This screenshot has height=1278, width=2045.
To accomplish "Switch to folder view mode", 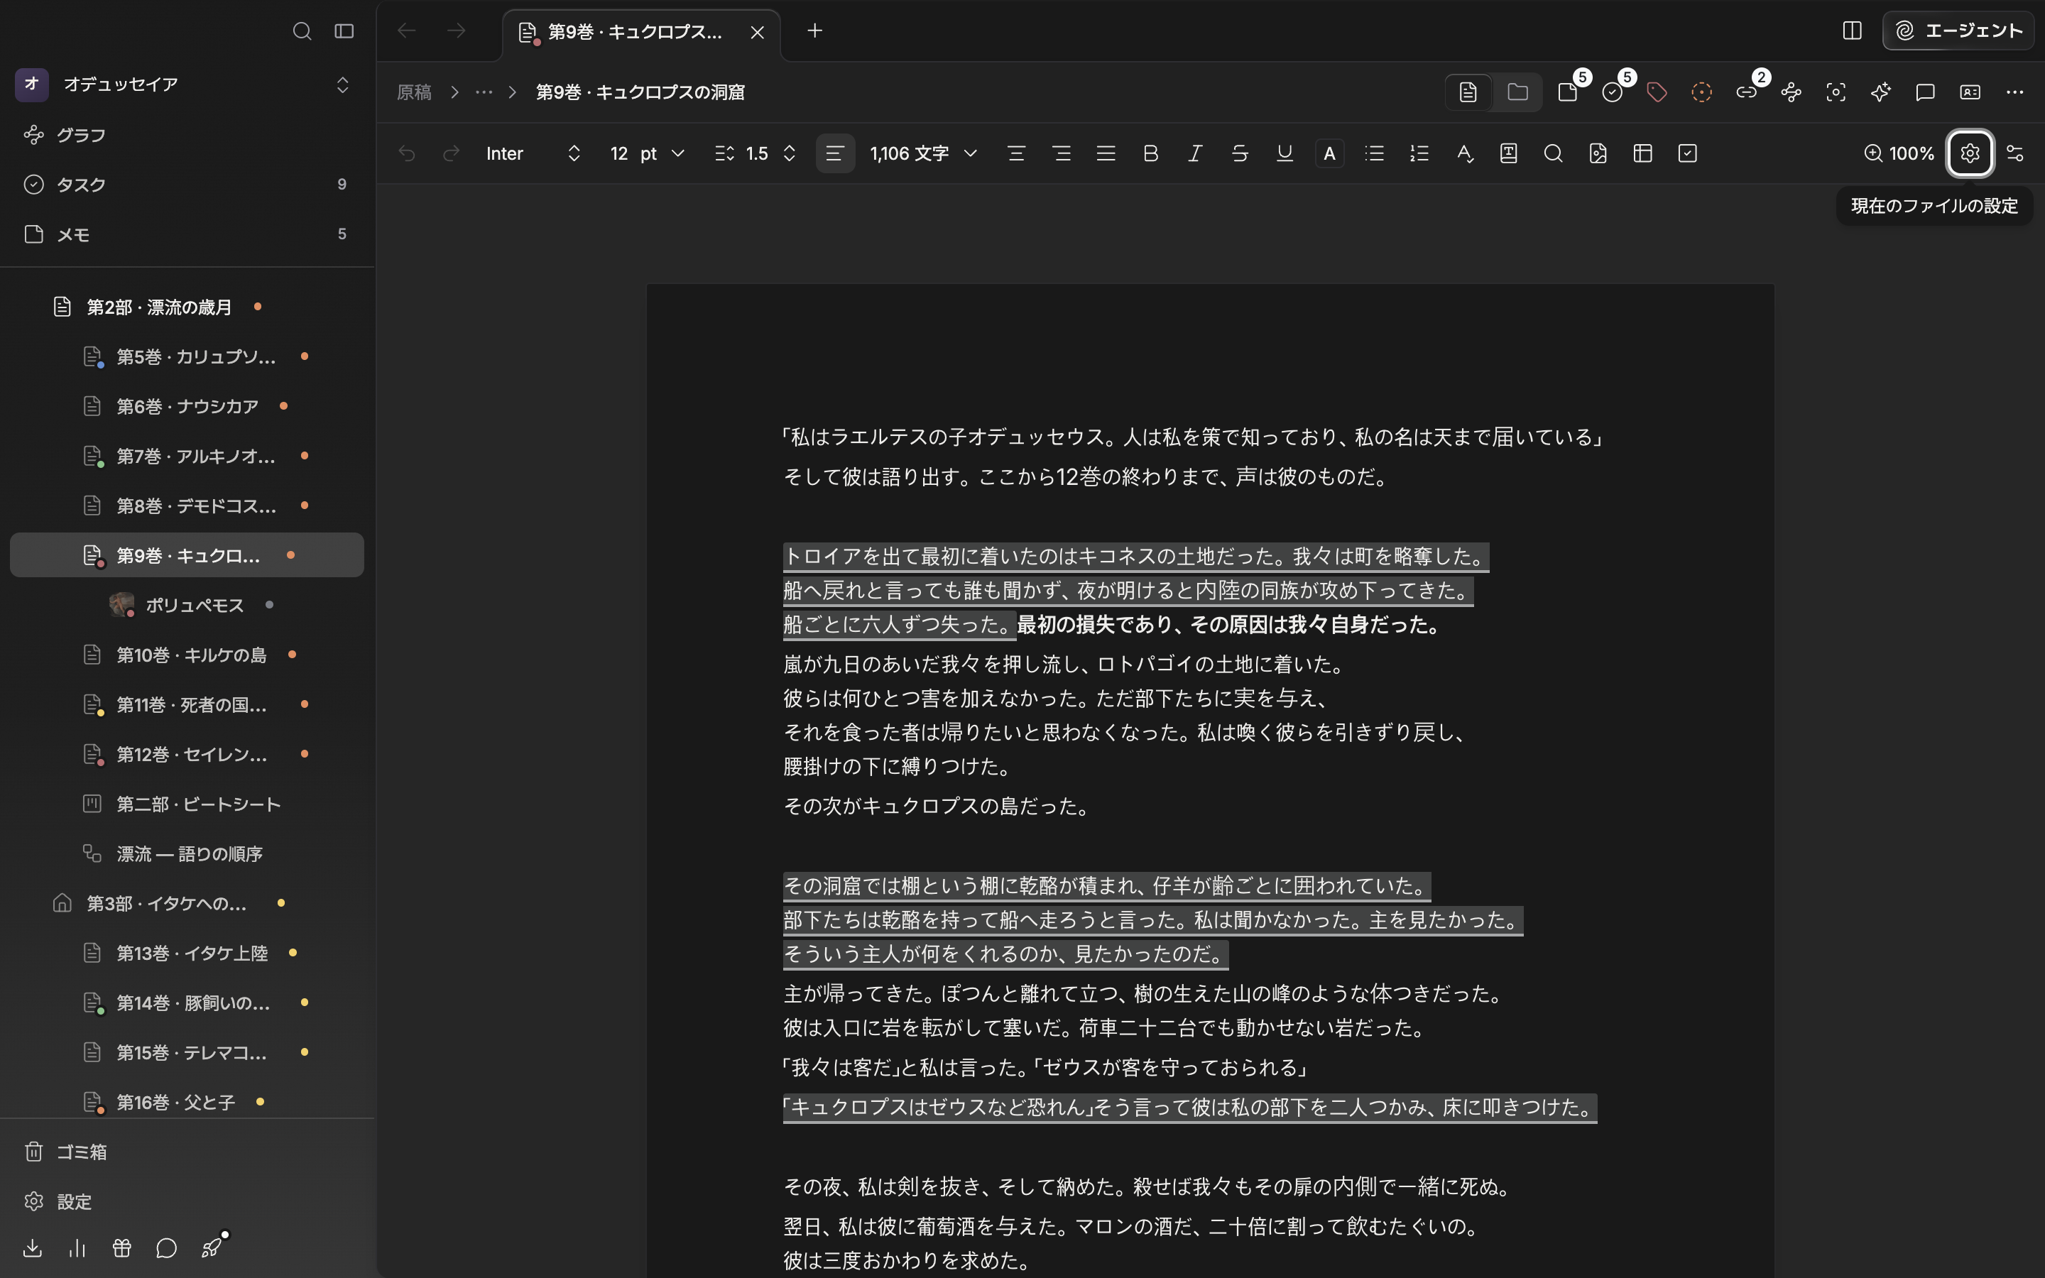I will (1517, 92).
